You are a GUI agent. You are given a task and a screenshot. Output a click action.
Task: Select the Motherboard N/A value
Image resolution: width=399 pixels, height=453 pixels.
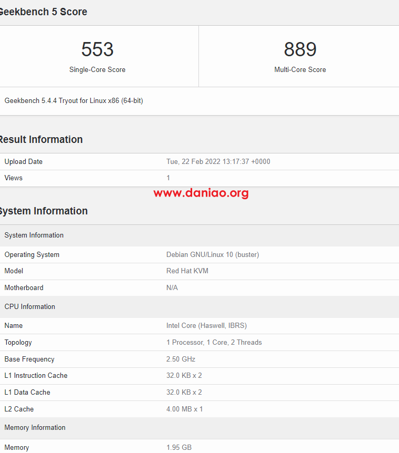coord(172,288)
